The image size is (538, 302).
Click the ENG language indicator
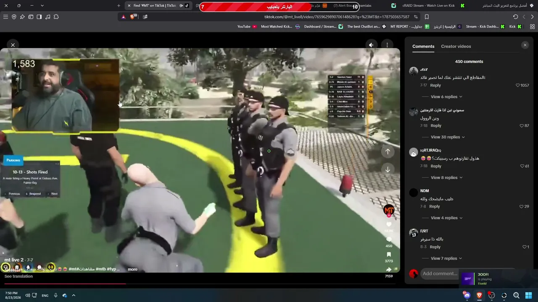tap(45, 296)
